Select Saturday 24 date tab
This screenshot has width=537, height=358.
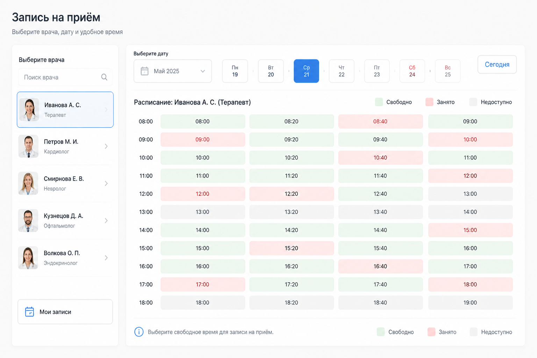pos(412,71)
